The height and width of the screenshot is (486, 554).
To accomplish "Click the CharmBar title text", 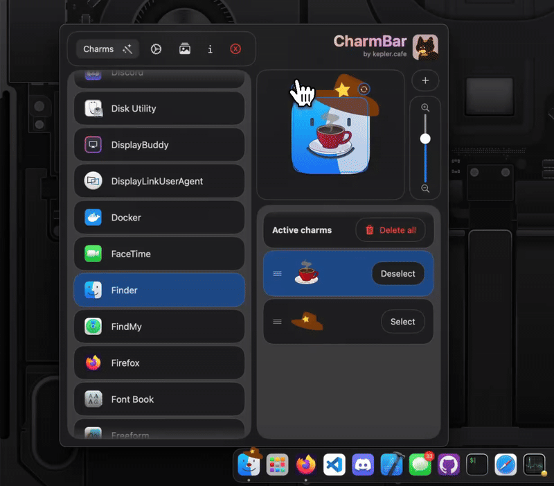I will tap(370, 42).
